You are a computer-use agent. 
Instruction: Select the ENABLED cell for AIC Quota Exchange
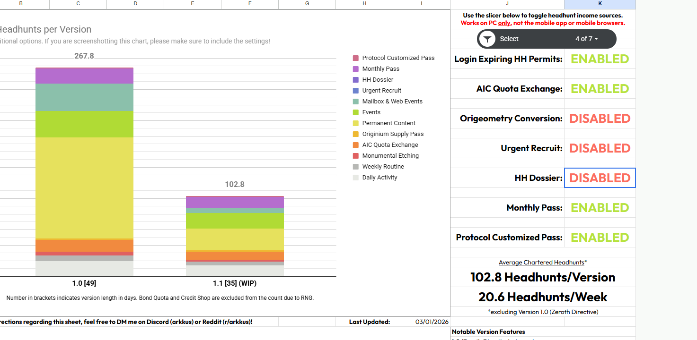600,89
